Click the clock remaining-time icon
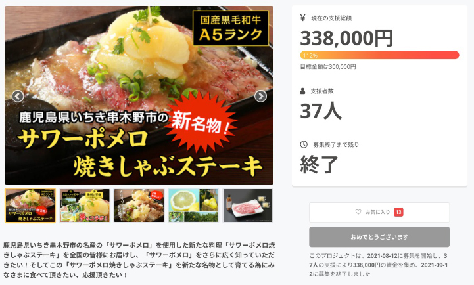 [x=304, y=144]
